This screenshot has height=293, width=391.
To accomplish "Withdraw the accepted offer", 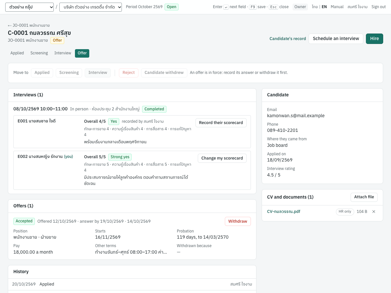I will click(x=238, y=221).
